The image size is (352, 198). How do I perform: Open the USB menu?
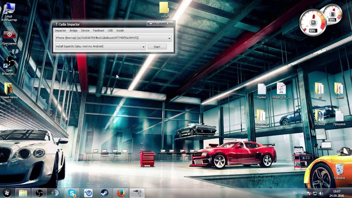click(x=110, y=31)
